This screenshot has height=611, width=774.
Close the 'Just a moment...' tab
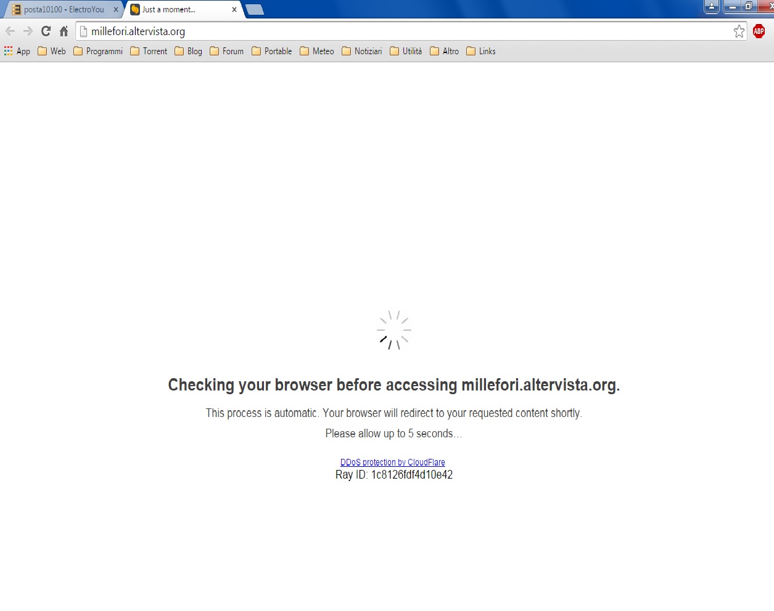coord(234,10)
